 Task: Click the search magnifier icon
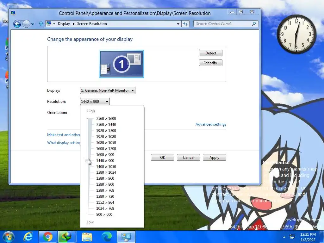click(254, 24)
